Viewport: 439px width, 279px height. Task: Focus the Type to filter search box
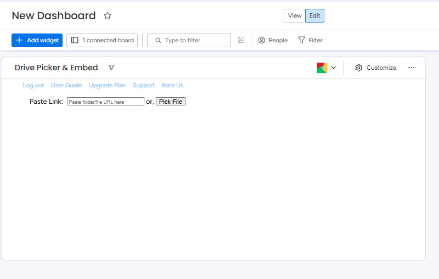click(x=189, y=40)
